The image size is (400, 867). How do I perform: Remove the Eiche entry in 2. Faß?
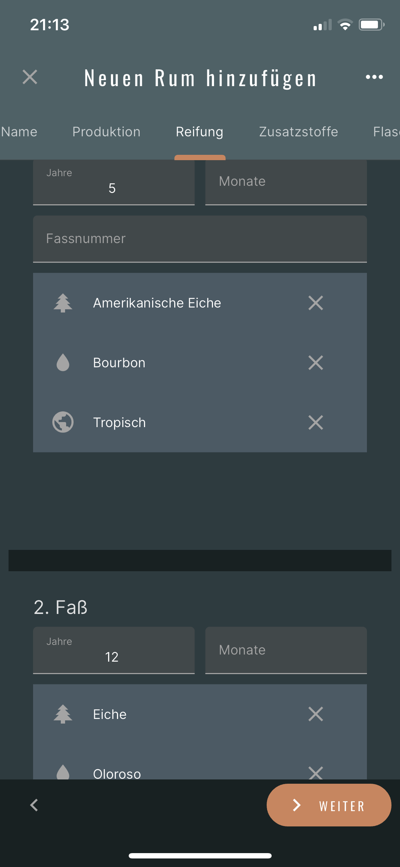[315, 714]
